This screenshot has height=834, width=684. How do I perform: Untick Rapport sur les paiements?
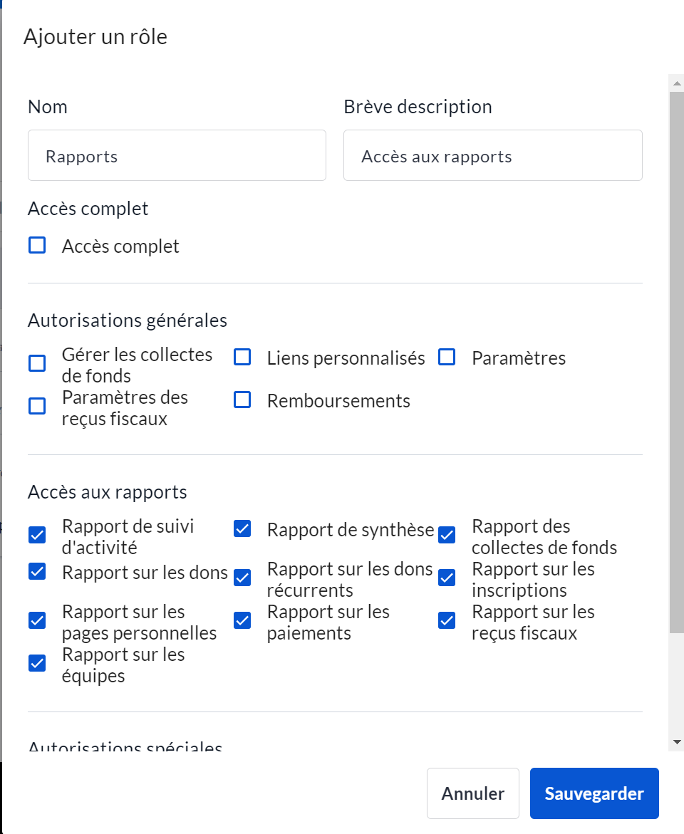pos(242,620)
